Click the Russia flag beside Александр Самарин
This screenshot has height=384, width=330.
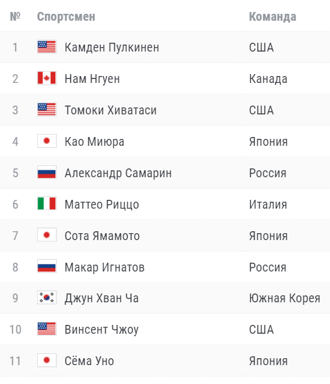[47, 172]
